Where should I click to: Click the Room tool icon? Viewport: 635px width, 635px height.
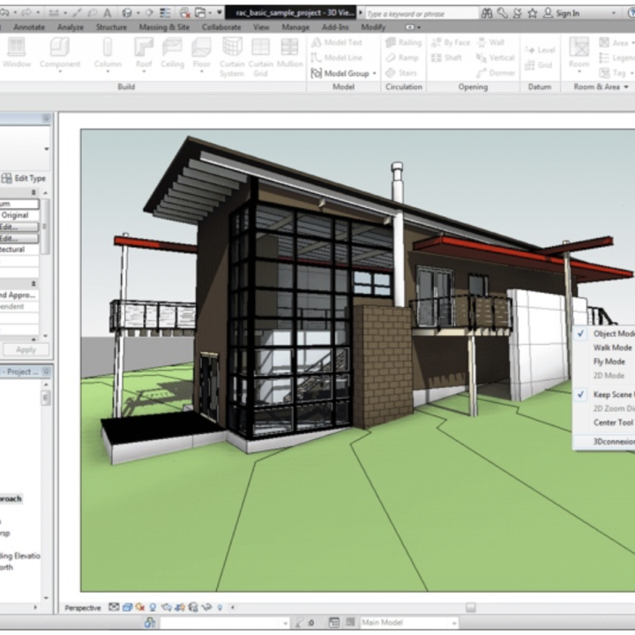[579, 51]
